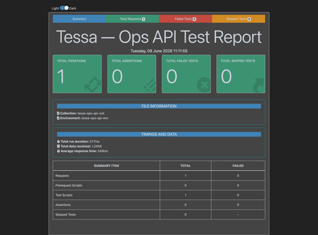The image size is (318, 235).
Task: Click the Requests row Total cell
Action: pos(186,176)
